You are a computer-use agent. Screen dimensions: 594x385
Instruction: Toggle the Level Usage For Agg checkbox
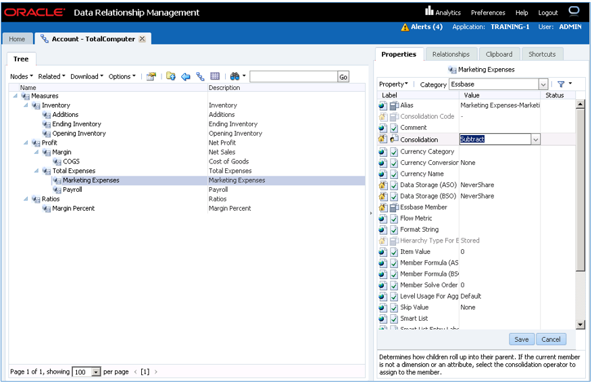click(394, 297)
